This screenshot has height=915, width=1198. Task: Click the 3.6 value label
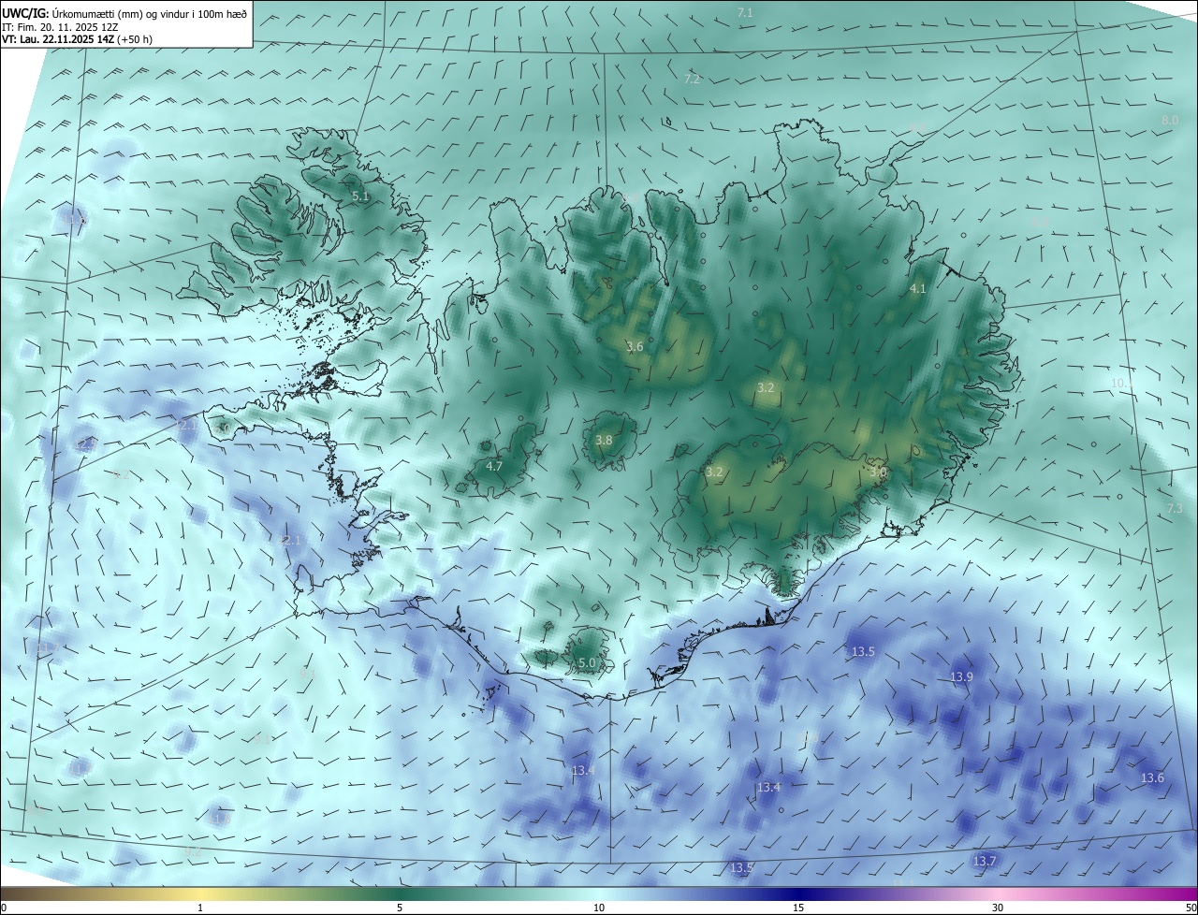[x=635, y=347]
